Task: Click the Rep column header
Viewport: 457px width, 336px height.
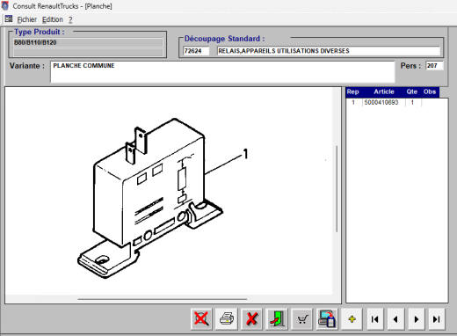Action: point(353,91)
